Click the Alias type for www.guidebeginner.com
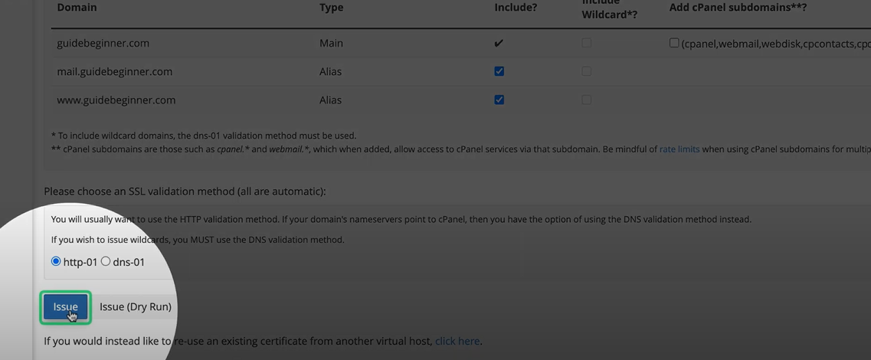 coord(330,100)
